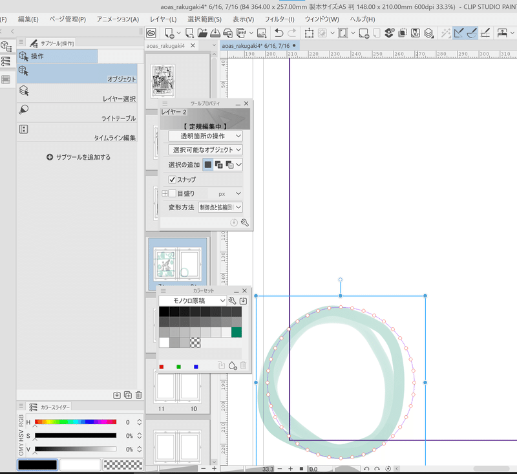
Task: Click the psd export toolbar icon
Action: (242, 33)
